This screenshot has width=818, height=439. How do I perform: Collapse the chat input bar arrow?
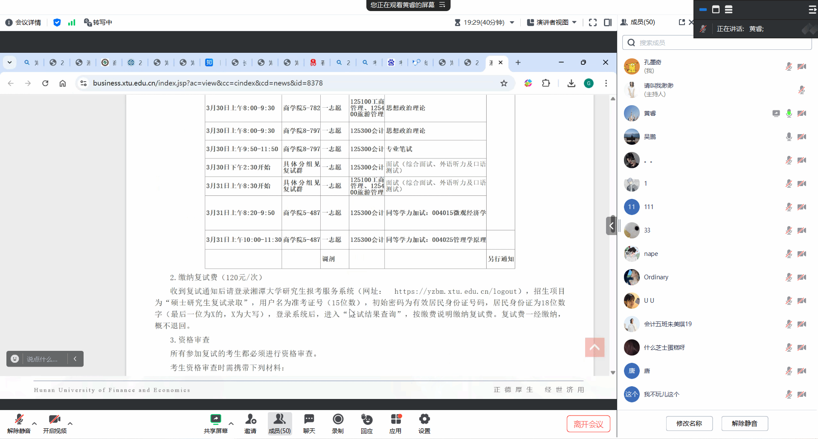75,359
